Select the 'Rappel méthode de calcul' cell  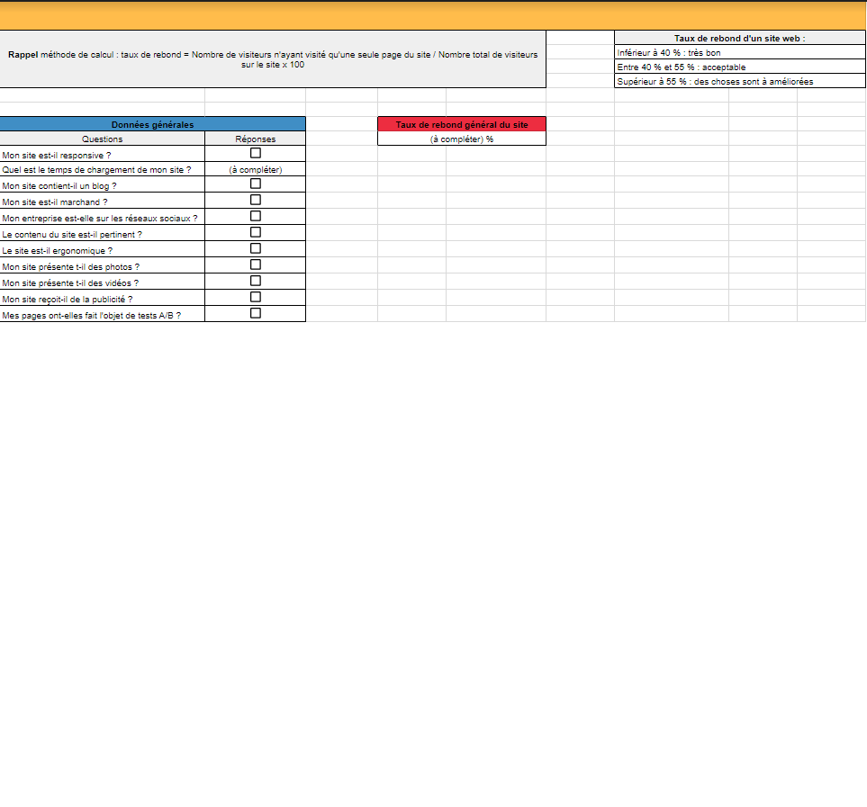pyautogui.click(x=273, y=59)
